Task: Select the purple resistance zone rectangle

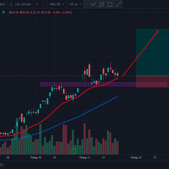Action: tap(103, 84)
